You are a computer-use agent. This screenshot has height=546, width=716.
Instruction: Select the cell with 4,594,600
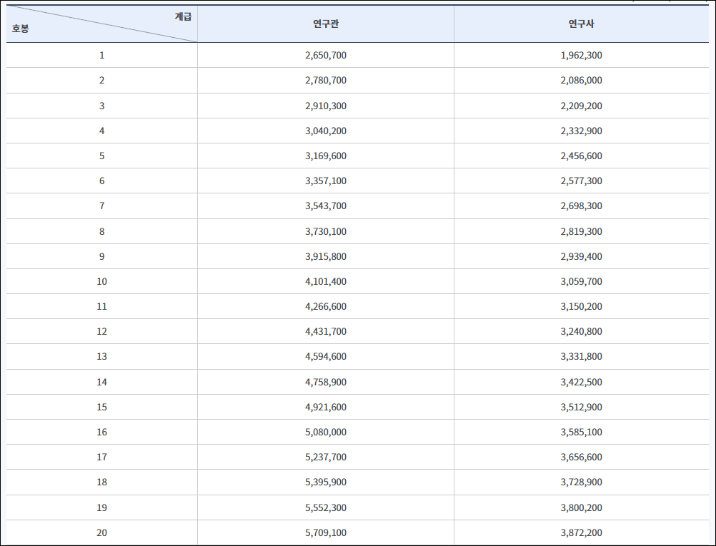click(x=326, y=356)
